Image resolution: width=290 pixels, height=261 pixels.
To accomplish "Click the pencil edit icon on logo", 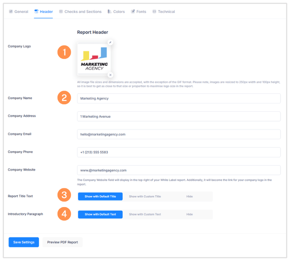I will 110,42.
